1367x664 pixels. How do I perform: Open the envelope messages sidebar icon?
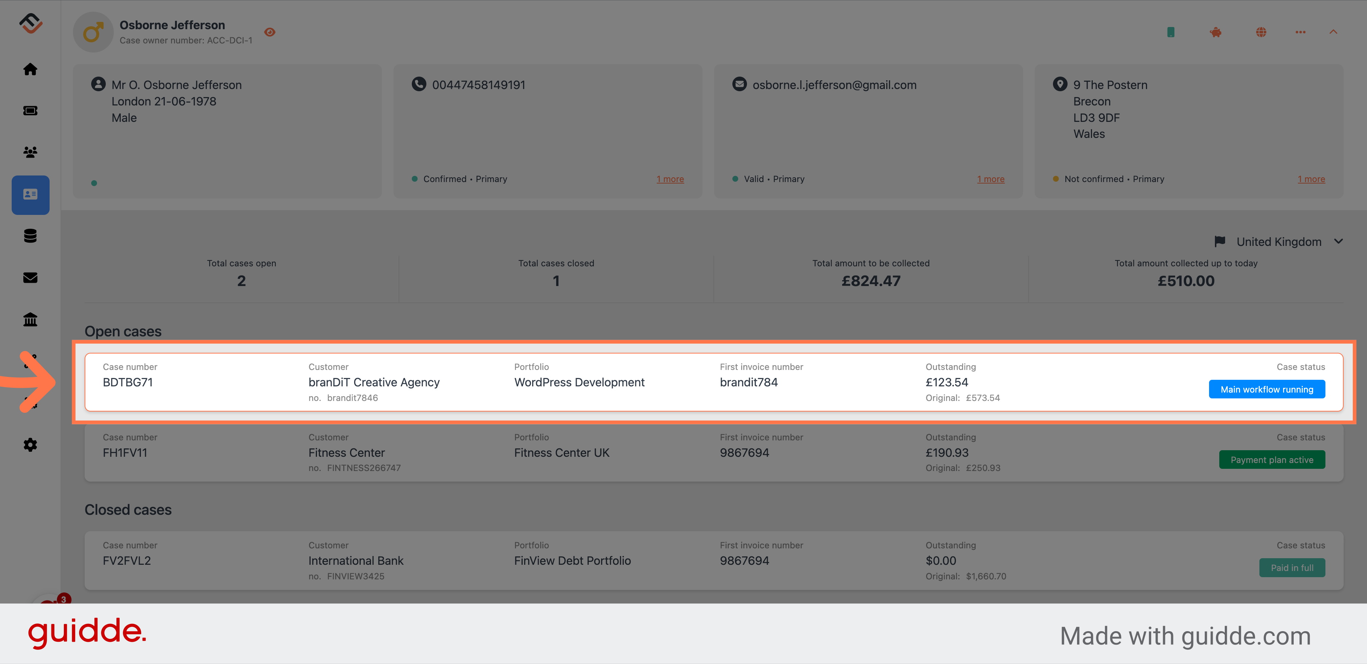coord(30,278)
